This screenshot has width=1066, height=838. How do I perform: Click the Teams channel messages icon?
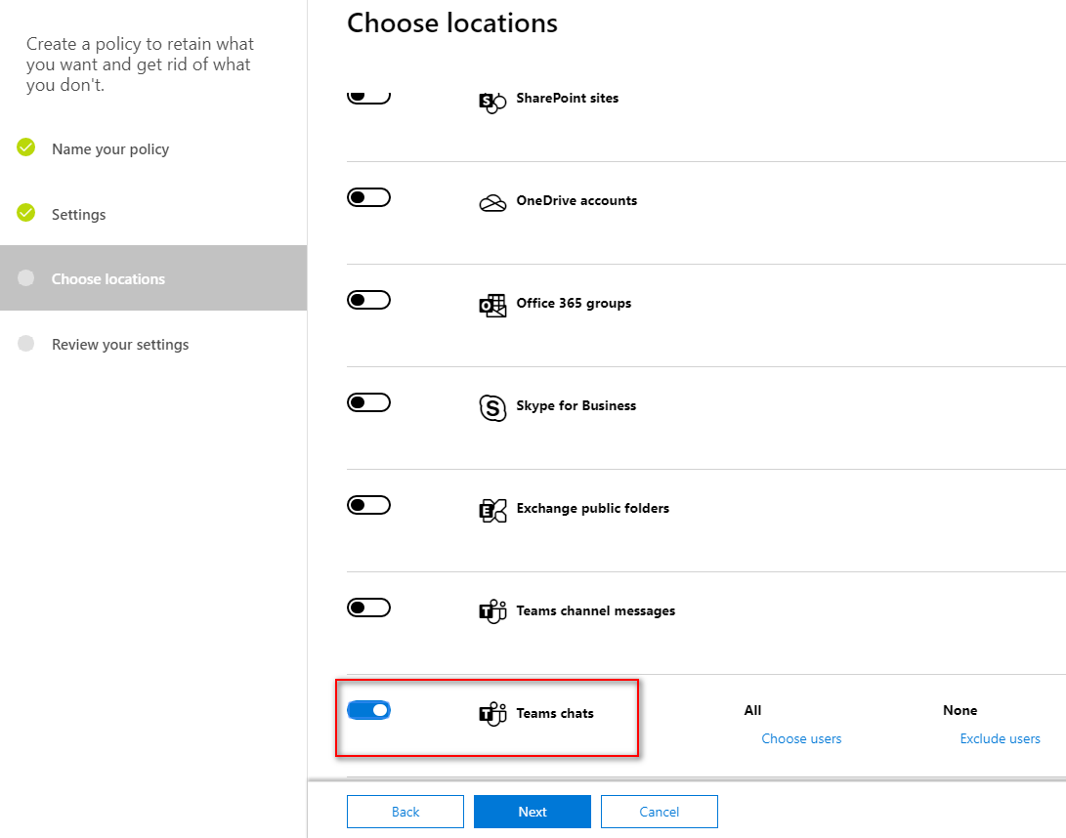click(x=492, y=612)
